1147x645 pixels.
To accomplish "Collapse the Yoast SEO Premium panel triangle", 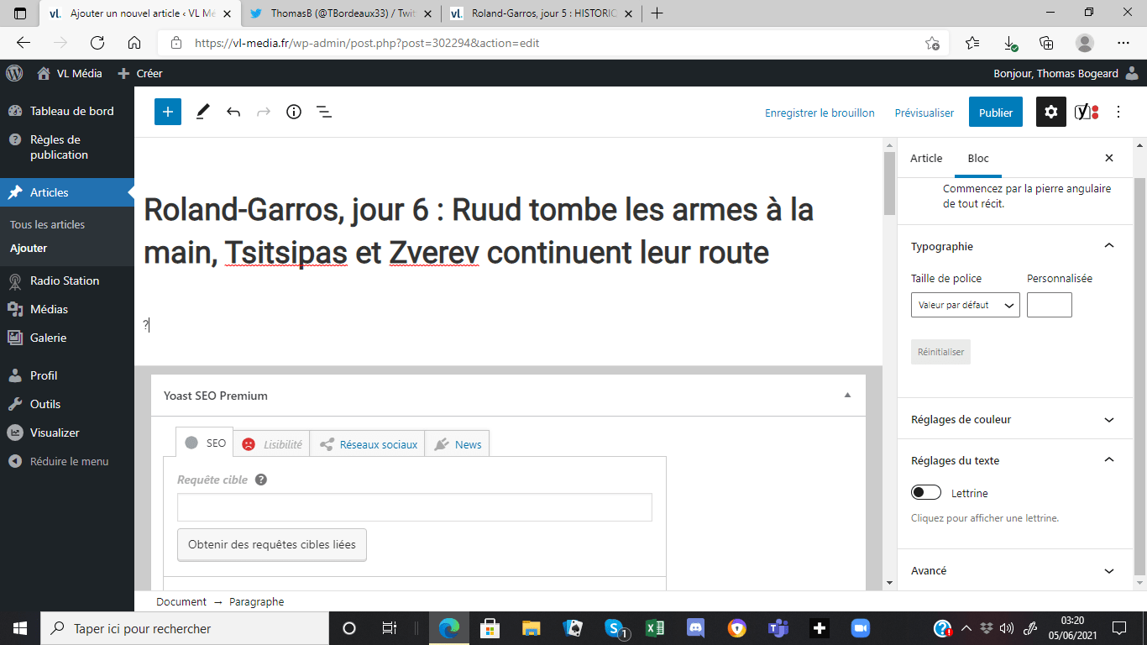I will pyautogui.click(x=847, y=396).
